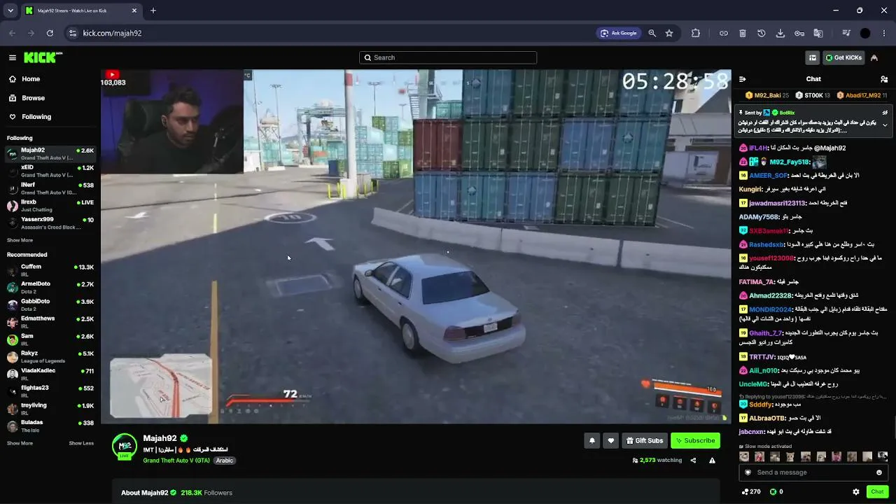Open the media controls music icon
The image size is (896, 504).
coord(846,33)
